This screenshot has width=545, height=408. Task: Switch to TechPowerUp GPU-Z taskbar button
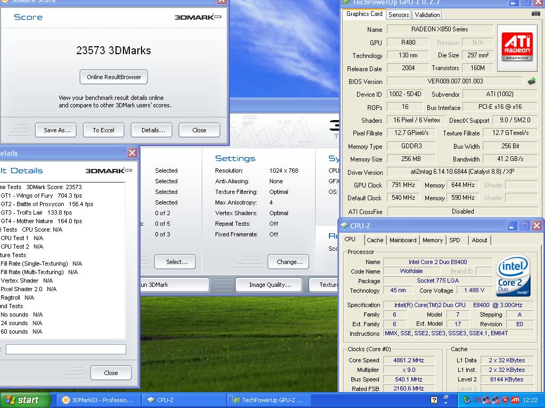point(270,400)
